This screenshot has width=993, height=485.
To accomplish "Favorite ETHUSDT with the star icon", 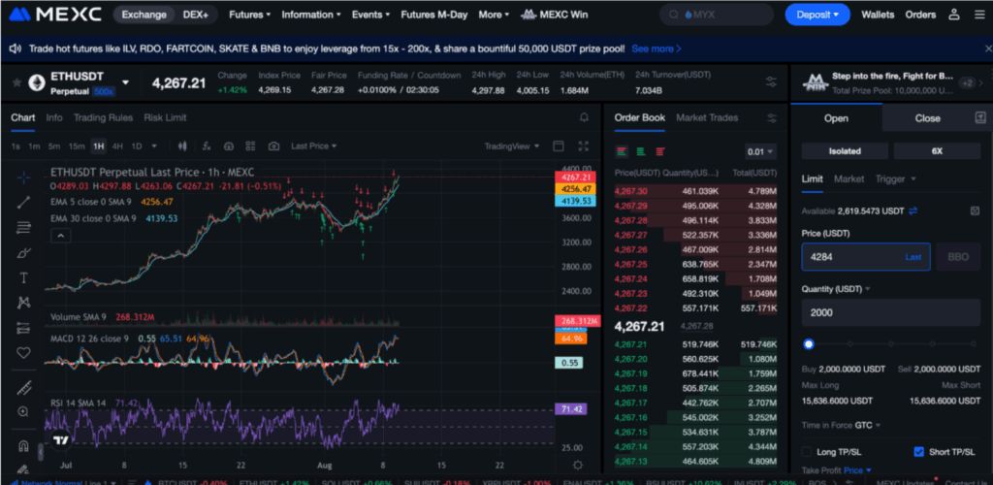I will click(17, 82).
